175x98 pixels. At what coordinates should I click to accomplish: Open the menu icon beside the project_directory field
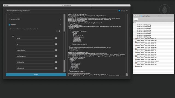(56, 50)
